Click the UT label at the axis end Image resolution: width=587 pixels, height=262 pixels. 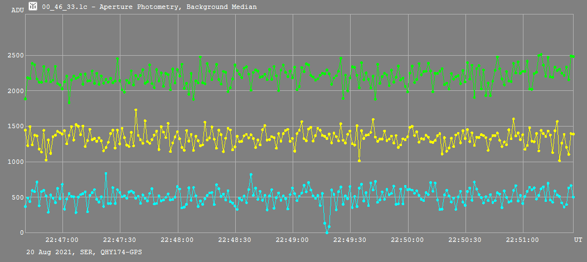[x=578, y=240]
